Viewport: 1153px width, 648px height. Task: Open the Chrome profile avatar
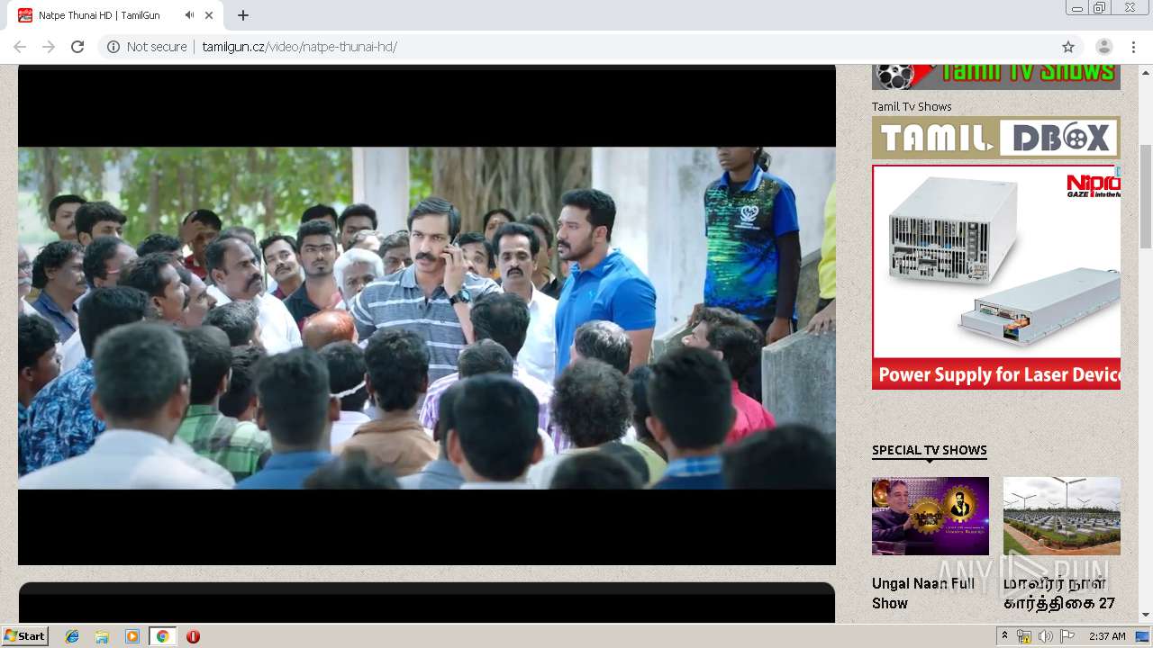[1103, 47]
